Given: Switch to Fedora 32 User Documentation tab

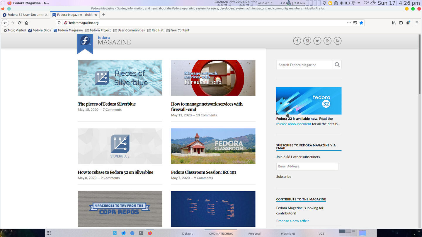Looking at the screenshot, I should (x=25, y=15).
